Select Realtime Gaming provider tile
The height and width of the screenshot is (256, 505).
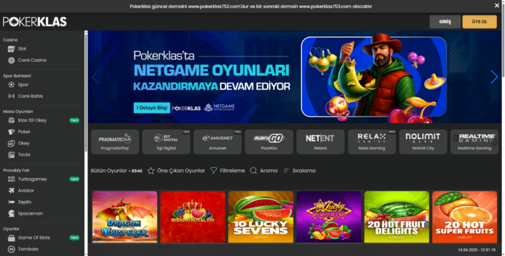[x=474, y=142]
